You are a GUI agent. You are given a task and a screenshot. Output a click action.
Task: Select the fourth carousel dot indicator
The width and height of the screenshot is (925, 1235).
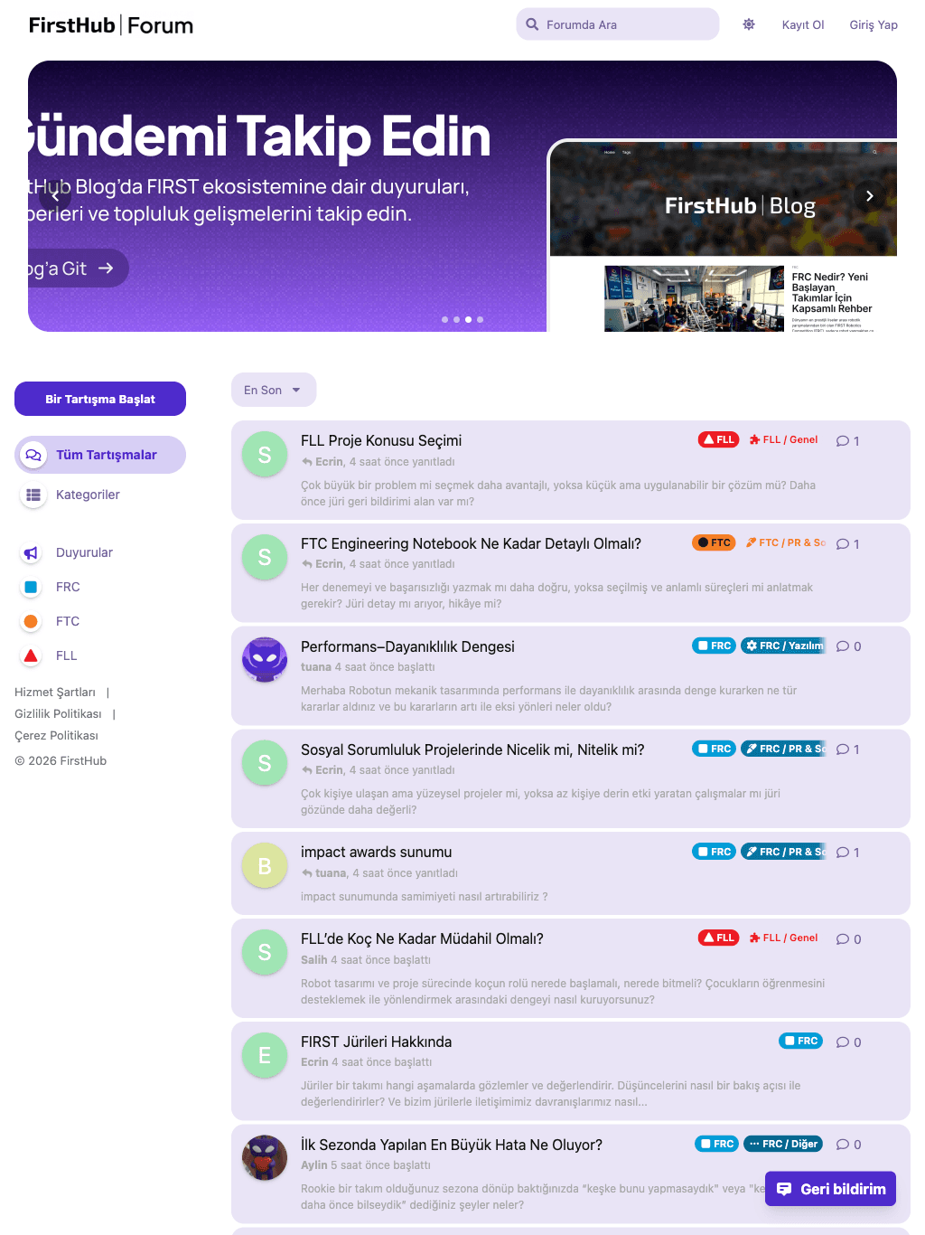click(480, 319)
